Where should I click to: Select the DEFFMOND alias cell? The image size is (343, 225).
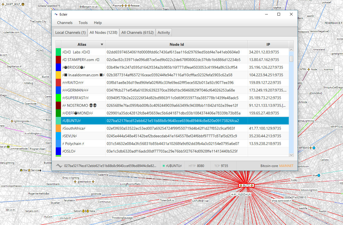point(83,113)
